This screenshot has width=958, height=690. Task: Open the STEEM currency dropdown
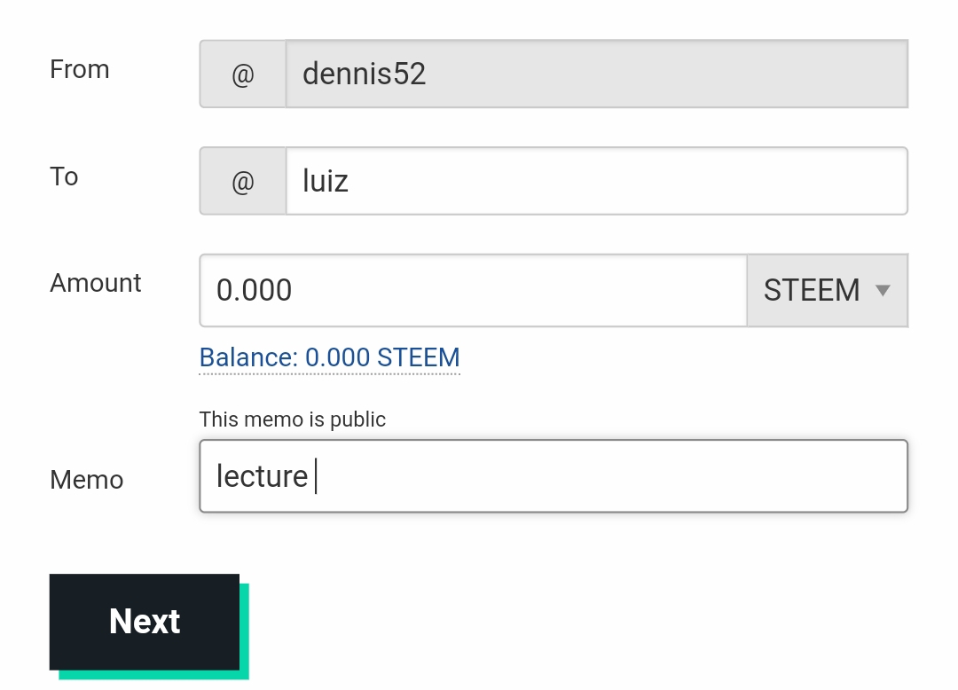(826, 291)
